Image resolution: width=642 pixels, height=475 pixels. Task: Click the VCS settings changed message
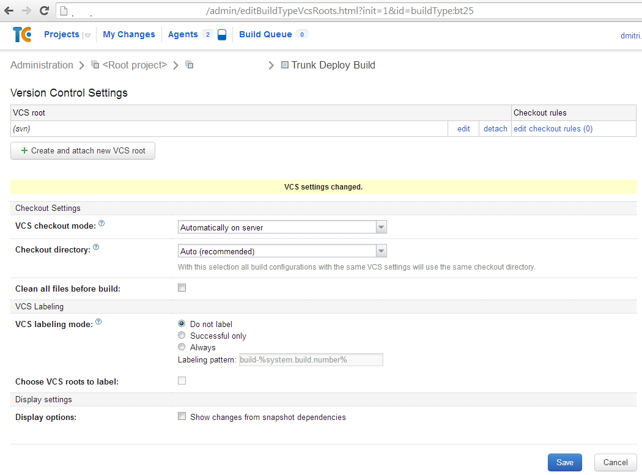[x=323, y=186]
